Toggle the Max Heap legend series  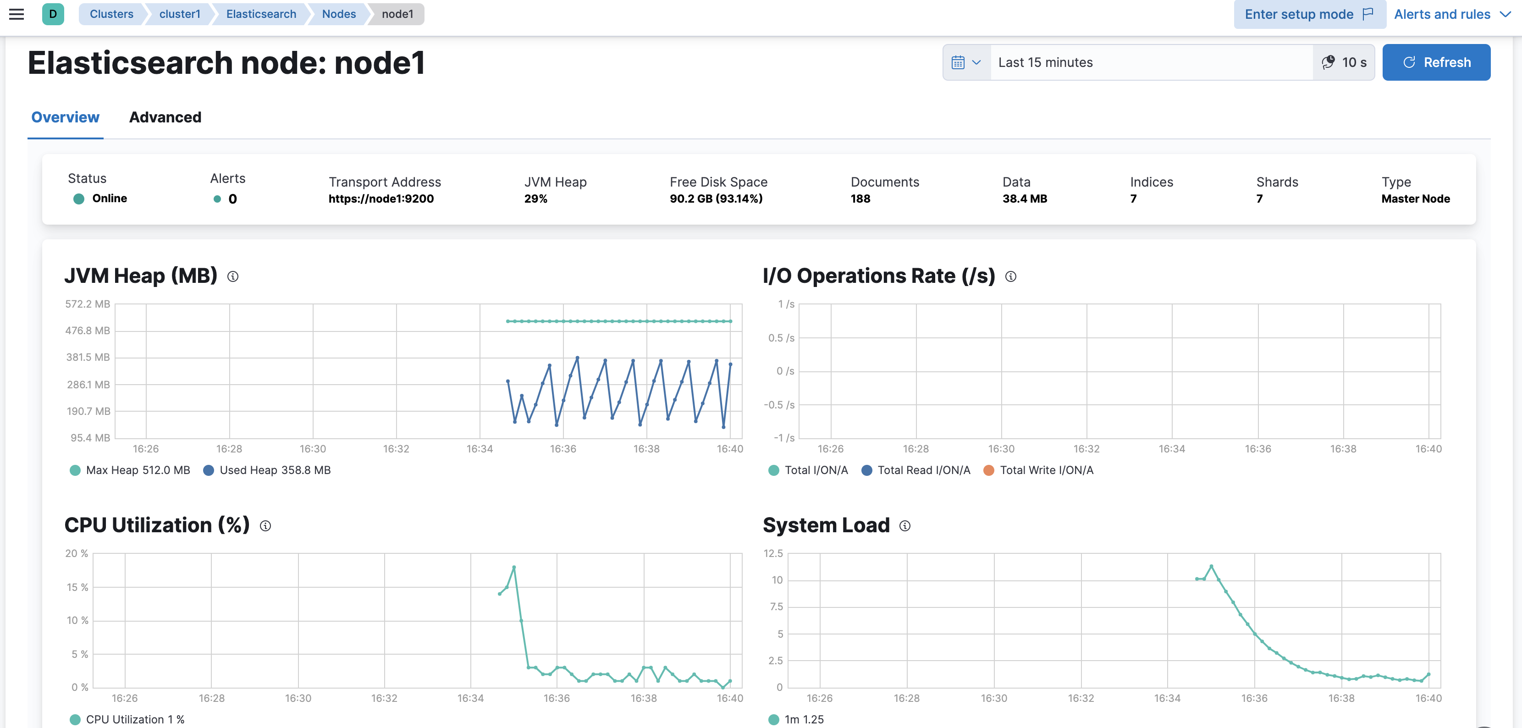click(x=130, y=470)
